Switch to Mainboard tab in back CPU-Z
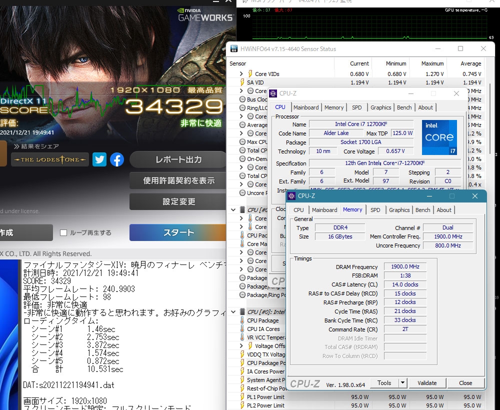The image size is (500, 410). [306, 107]
